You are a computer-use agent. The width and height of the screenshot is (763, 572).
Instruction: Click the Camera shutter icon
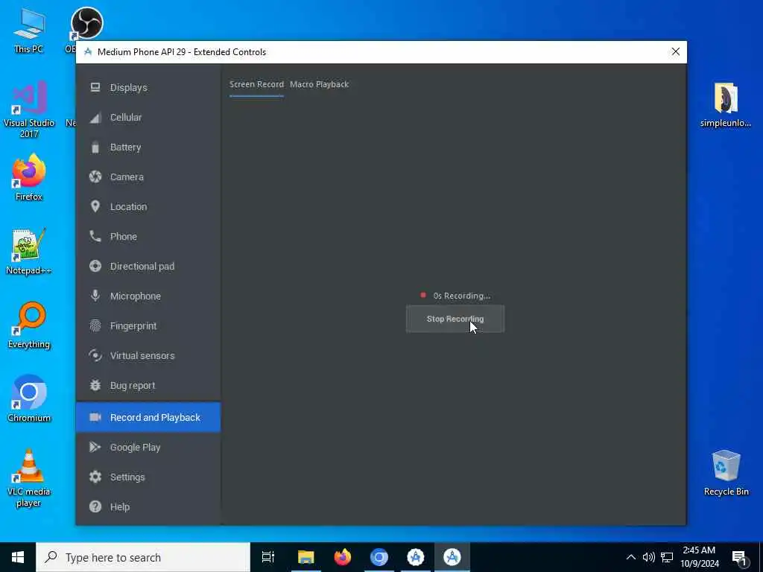[95, 177]
